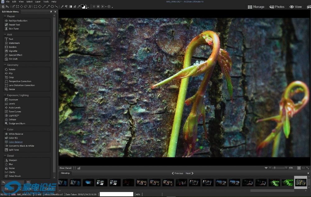Open the Detail Brush tool
This screenshot has height=197, width=311.
[15, 176]
